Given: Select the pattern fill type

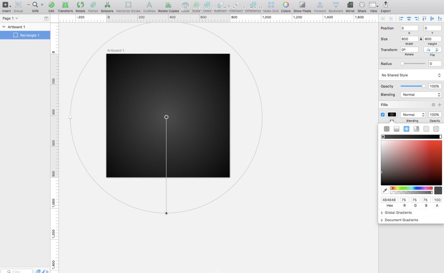Looking at the screenshot, I should pyautogui.click(x=426, y=129).
